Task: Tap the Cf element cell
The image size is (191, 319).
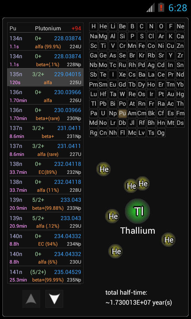Action: pos(161,113)
